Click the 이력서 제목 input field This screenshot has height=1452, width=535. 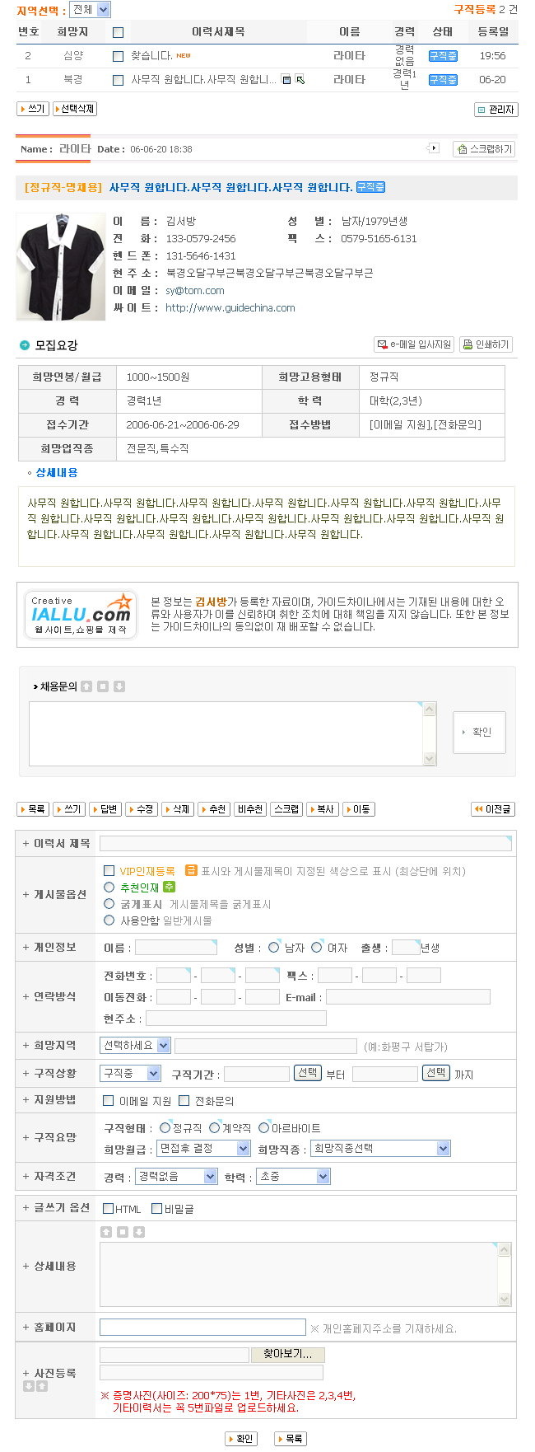[x=305, y=843]
